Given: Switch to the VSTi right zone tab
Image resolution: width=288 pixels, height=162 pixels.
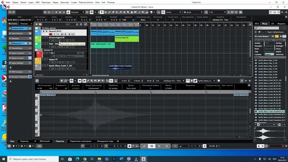Looking at the screenshot, I should tap(256, 24).
